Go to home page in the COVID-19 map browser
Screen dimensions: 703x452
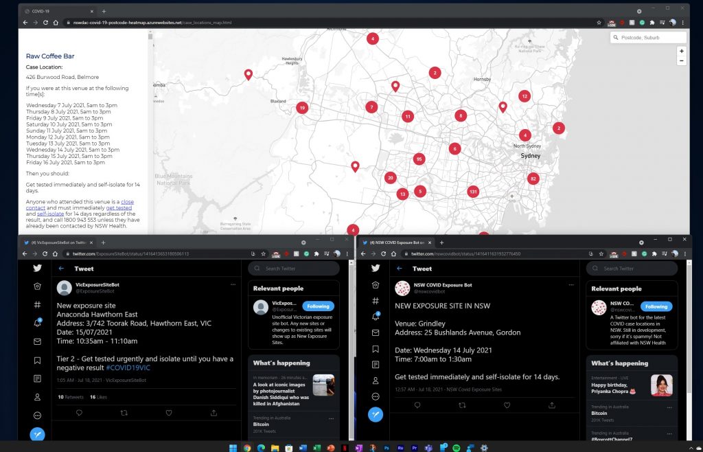click(x=56, y=23)
